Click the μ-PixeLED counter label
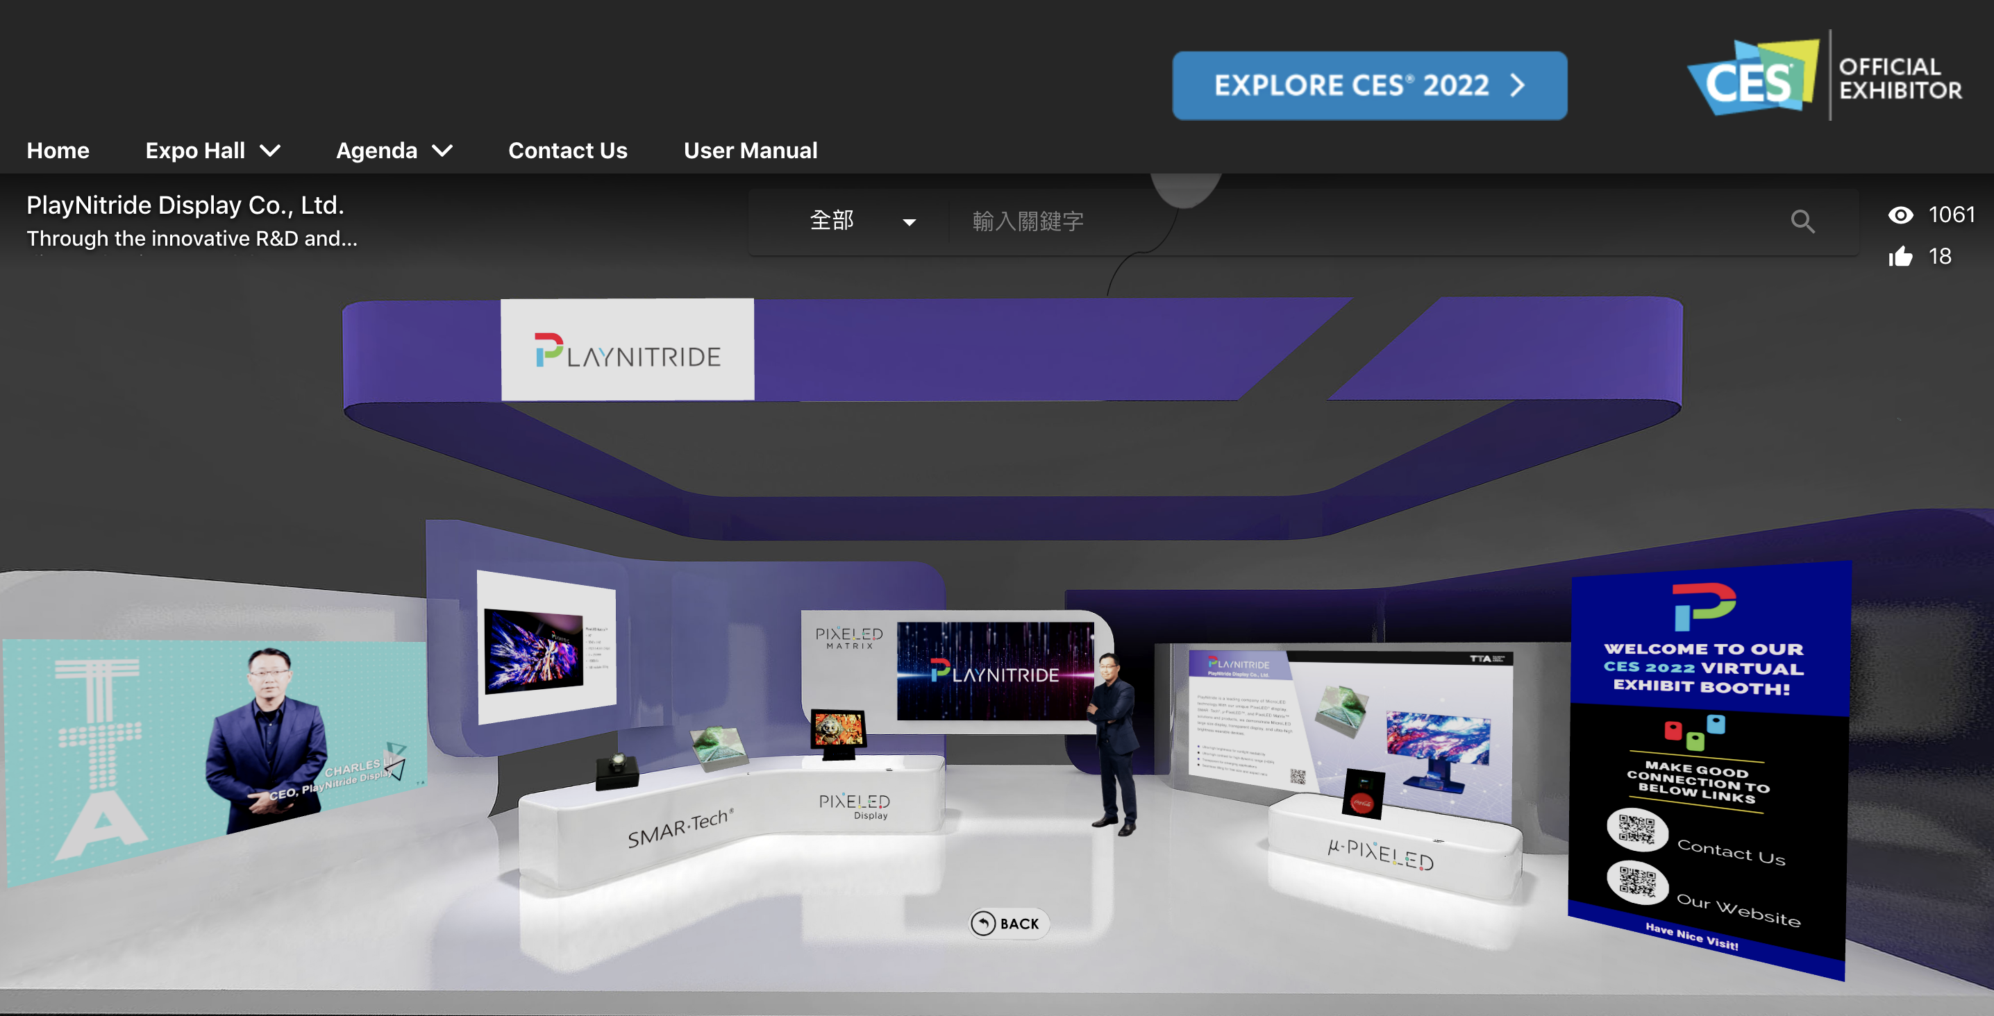The height and width of the screenshot is (1016, 1994). click(1380, 854)
